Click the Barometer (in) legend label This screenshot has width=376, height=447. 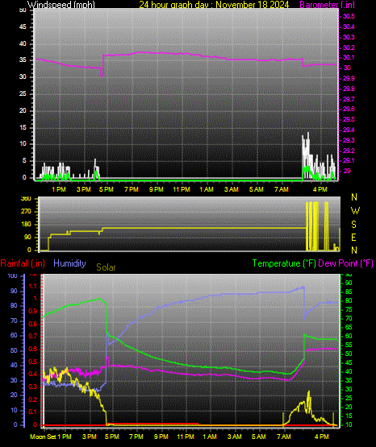coord(327,5)
